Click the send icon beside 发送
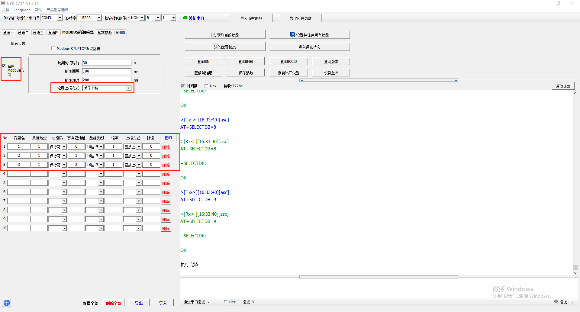 (x=556, y=302)
